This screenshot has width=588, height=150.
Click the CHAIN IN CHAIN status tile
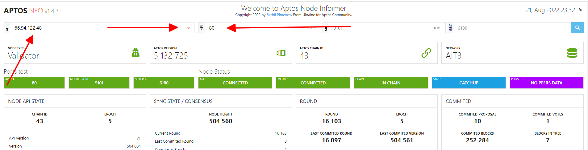pos(391,83)
